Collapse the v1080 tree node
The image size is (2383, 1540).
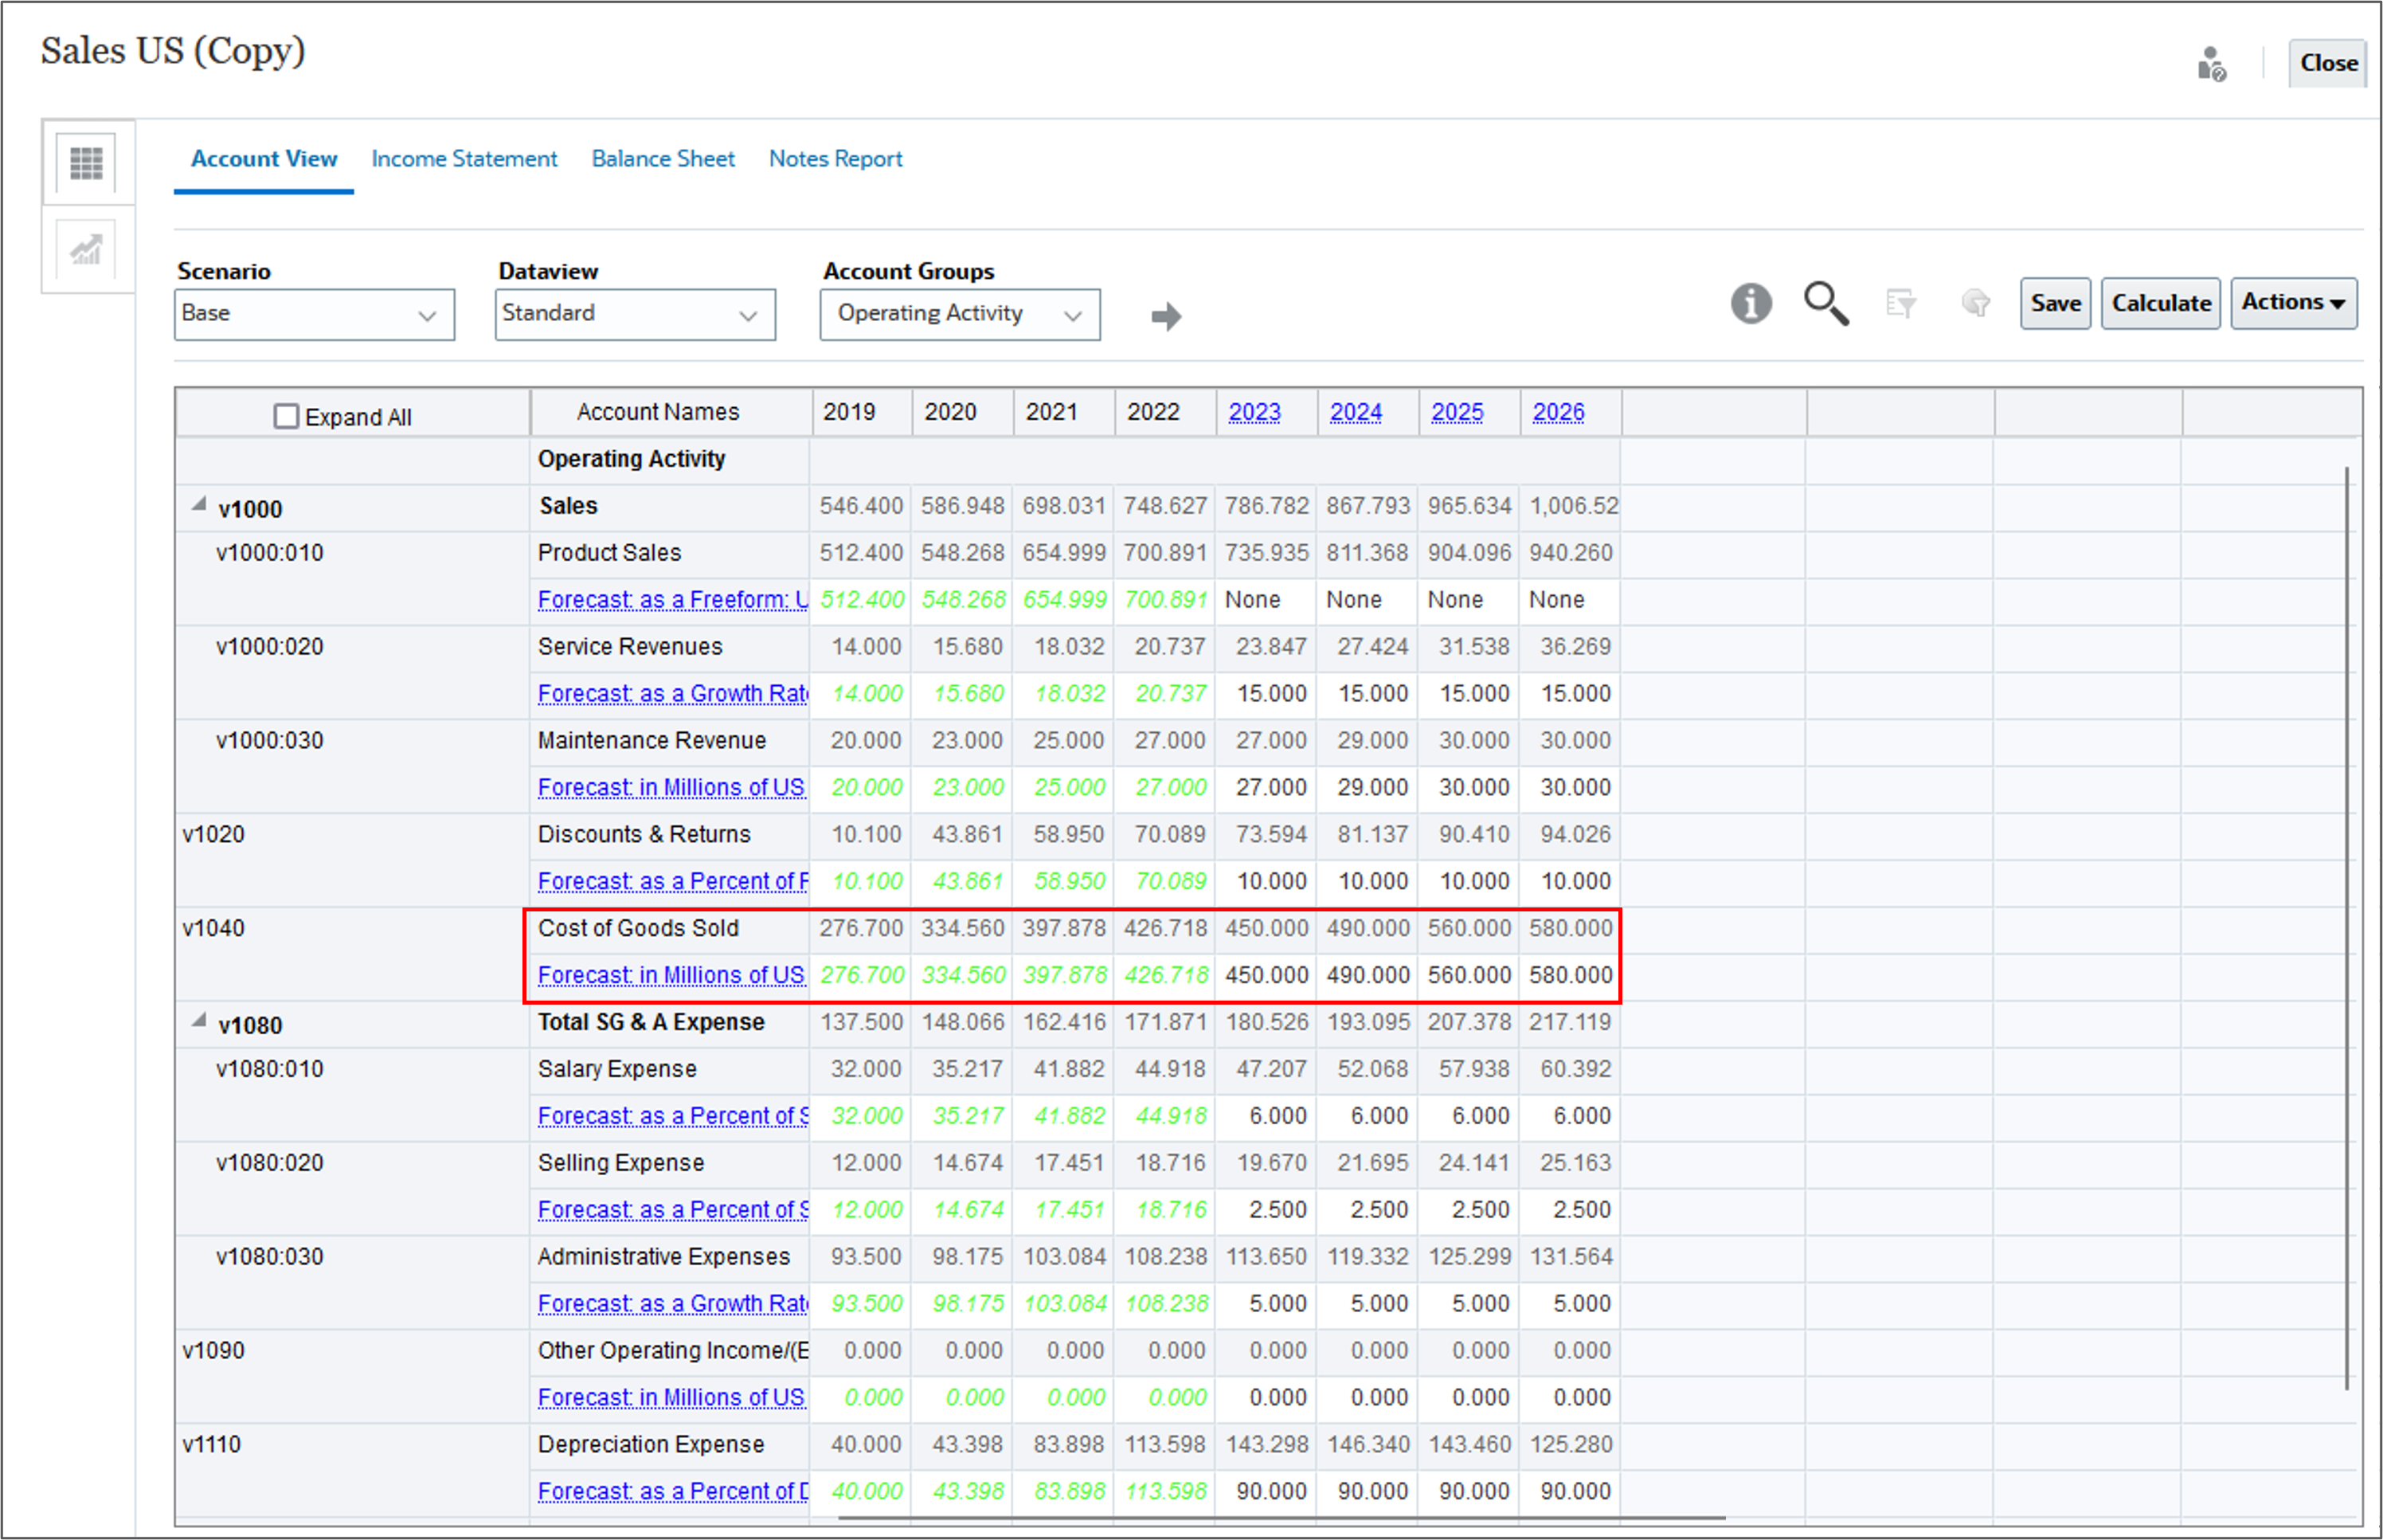coord(199,1021)
